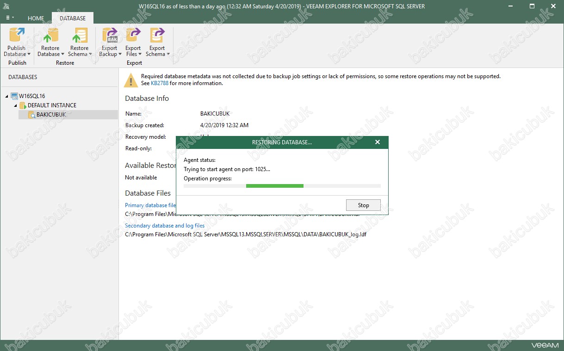Click the database Name value BAKICUBUK
Viewport: 564px width, 351px height.
tap(215, 114)
